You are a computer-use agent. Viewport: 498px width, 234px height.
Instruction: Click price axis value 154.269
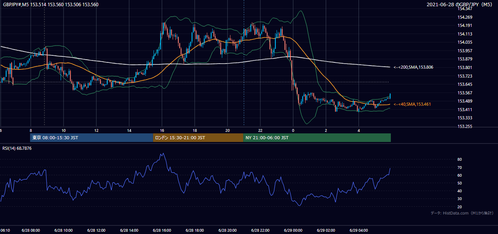tap(464, 17)
